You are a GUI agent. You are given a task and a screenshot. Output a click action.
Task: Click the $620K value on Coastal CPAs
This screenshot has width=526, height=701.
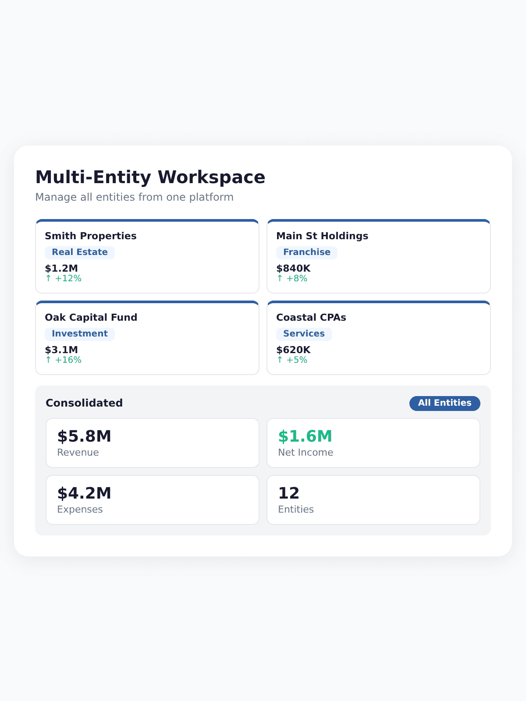tap(293, 350)
